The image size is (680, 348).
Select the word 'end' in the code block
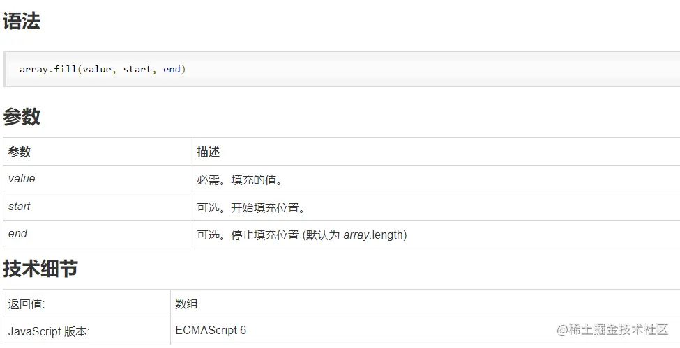pyautogui.click(x=172, y=70)
